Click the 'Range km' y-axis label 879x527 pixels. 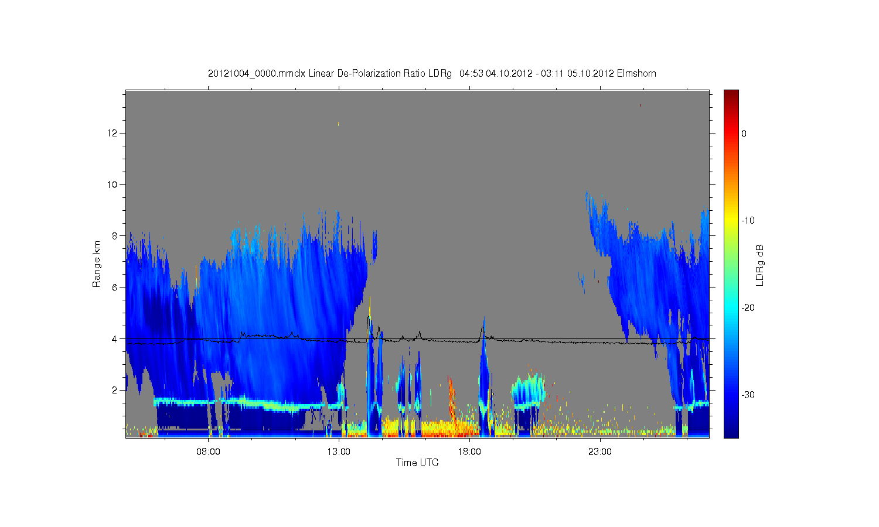coord(97,264)
